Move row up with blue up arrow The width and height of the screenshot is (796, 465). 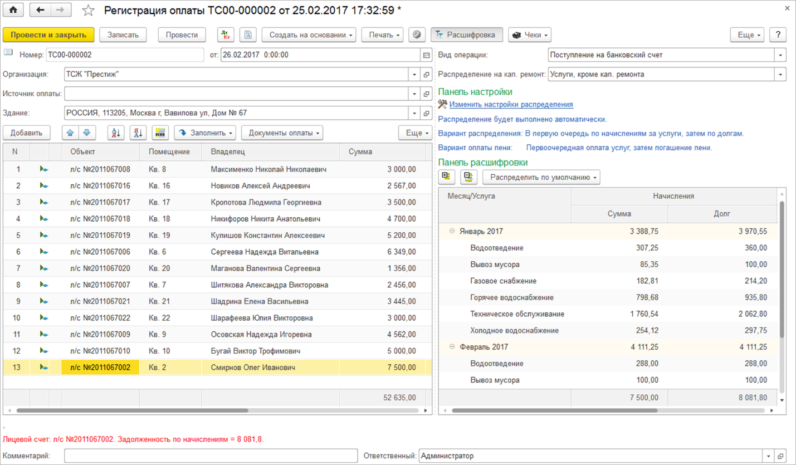[70, 133]
